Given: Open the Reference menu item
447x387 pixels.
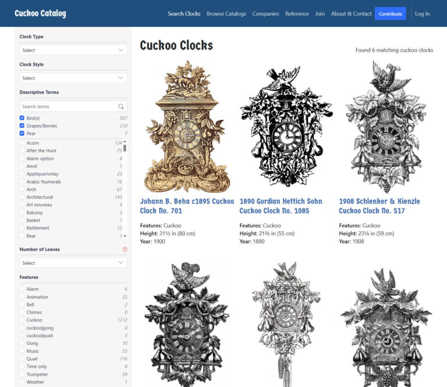Looking at the screenshot, I should click(x=297, y=14).
